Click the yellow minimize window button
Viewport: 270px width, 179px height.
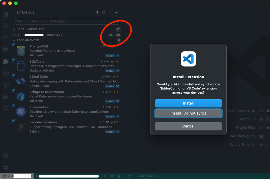click(x=10, y=3)
